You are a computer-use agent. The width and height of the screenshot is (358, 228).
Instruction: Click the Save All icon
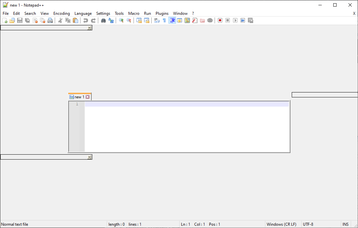27,20
